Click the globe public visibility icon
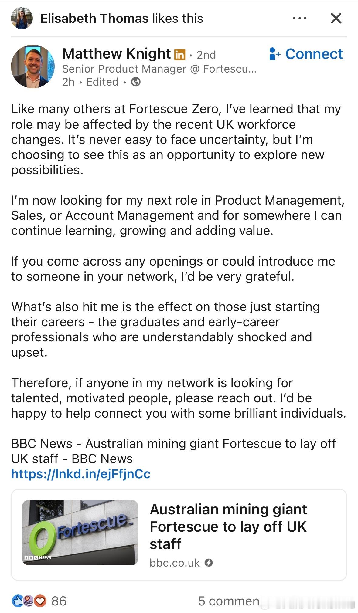This screenshot has height=613, width=358. coord(136,82)
